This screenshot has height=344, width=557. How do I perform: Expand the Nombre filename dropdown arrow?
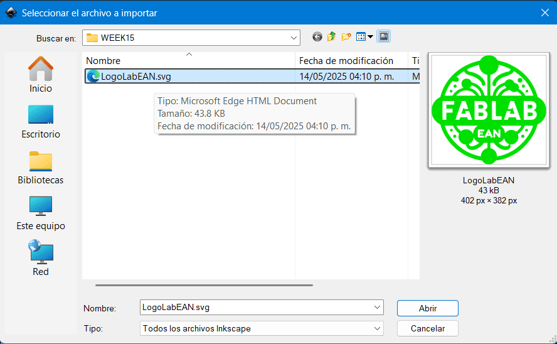tap(377, 308)
